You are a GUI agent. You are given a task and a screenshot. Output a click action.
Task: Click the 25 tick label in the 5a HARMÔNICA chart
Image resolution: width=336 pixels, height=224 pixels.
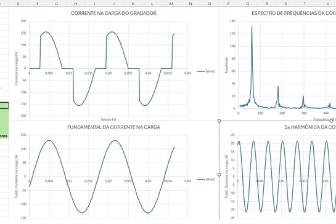(x=232, y=135)
